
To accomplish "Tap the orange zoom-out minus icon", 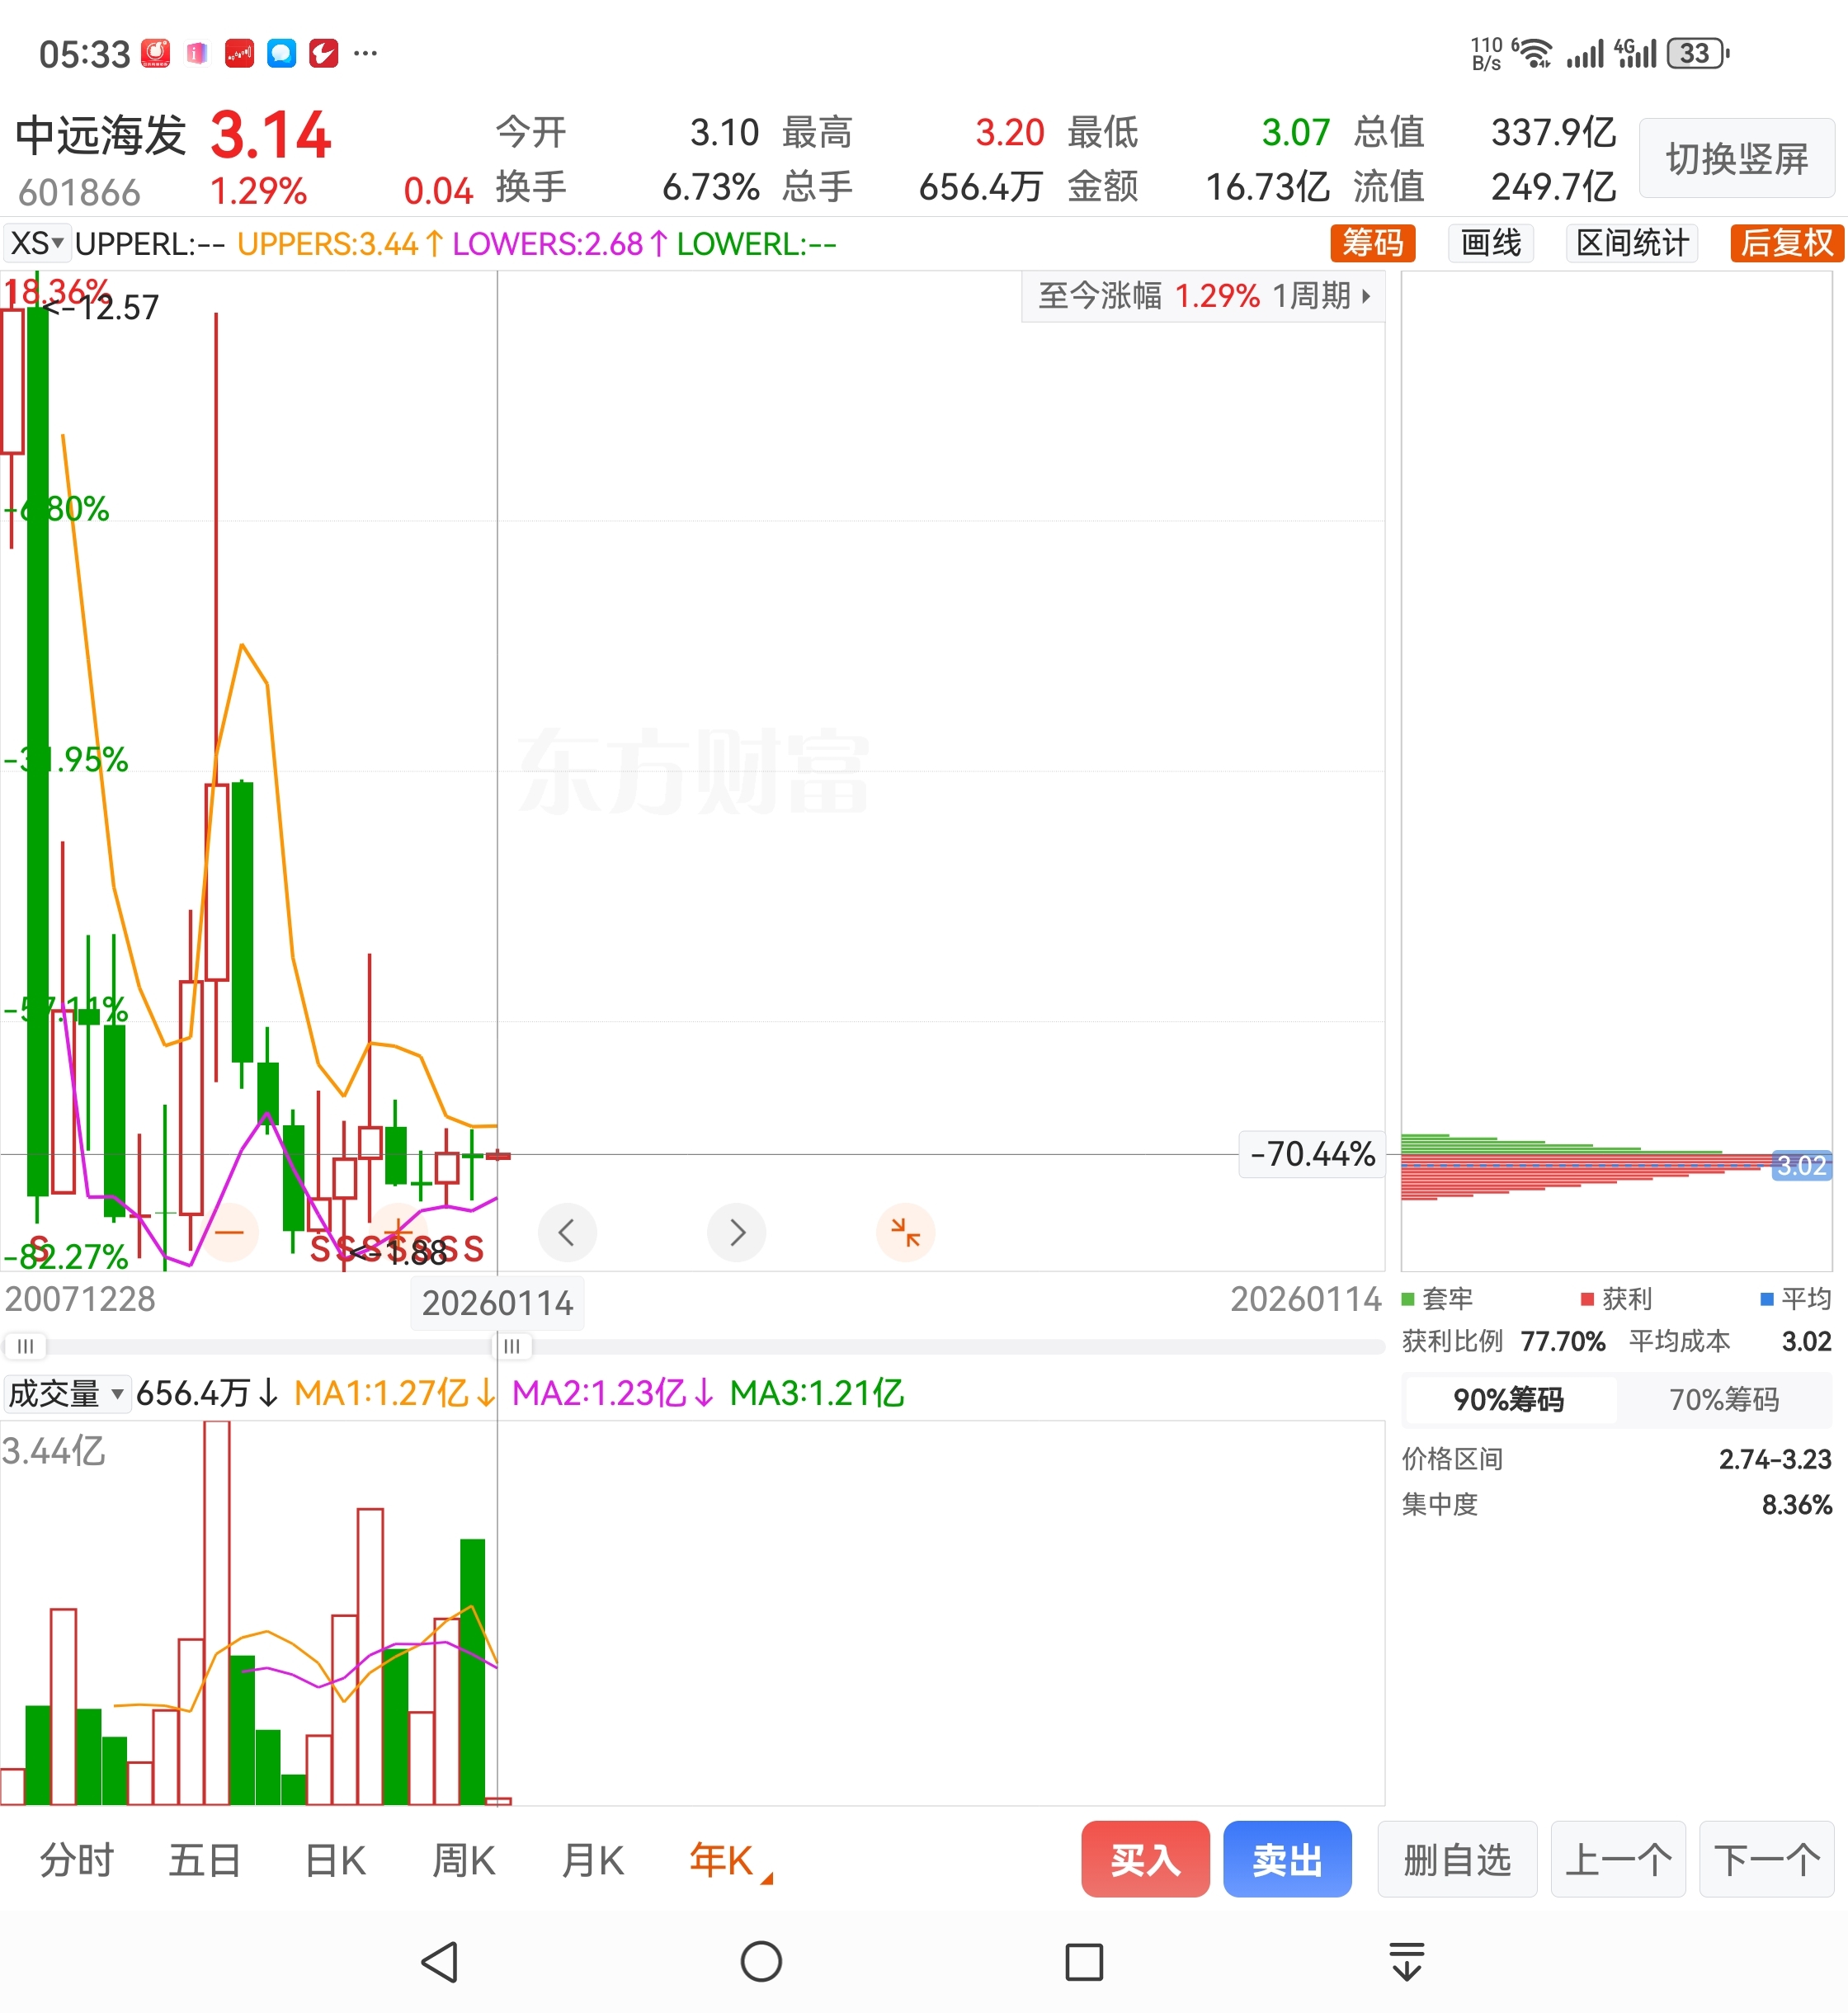I will point(229,1232).
